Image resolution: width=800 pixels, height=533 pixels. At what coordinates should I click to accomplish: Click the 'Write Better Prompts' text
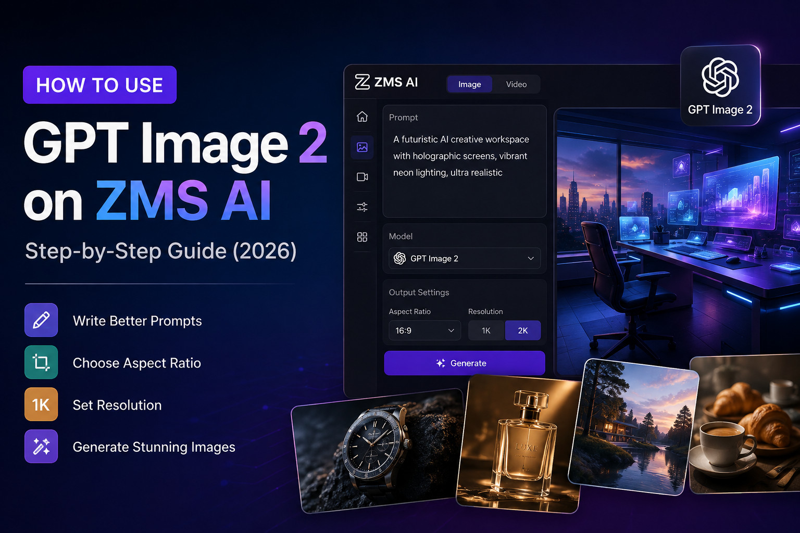(137, 321)
